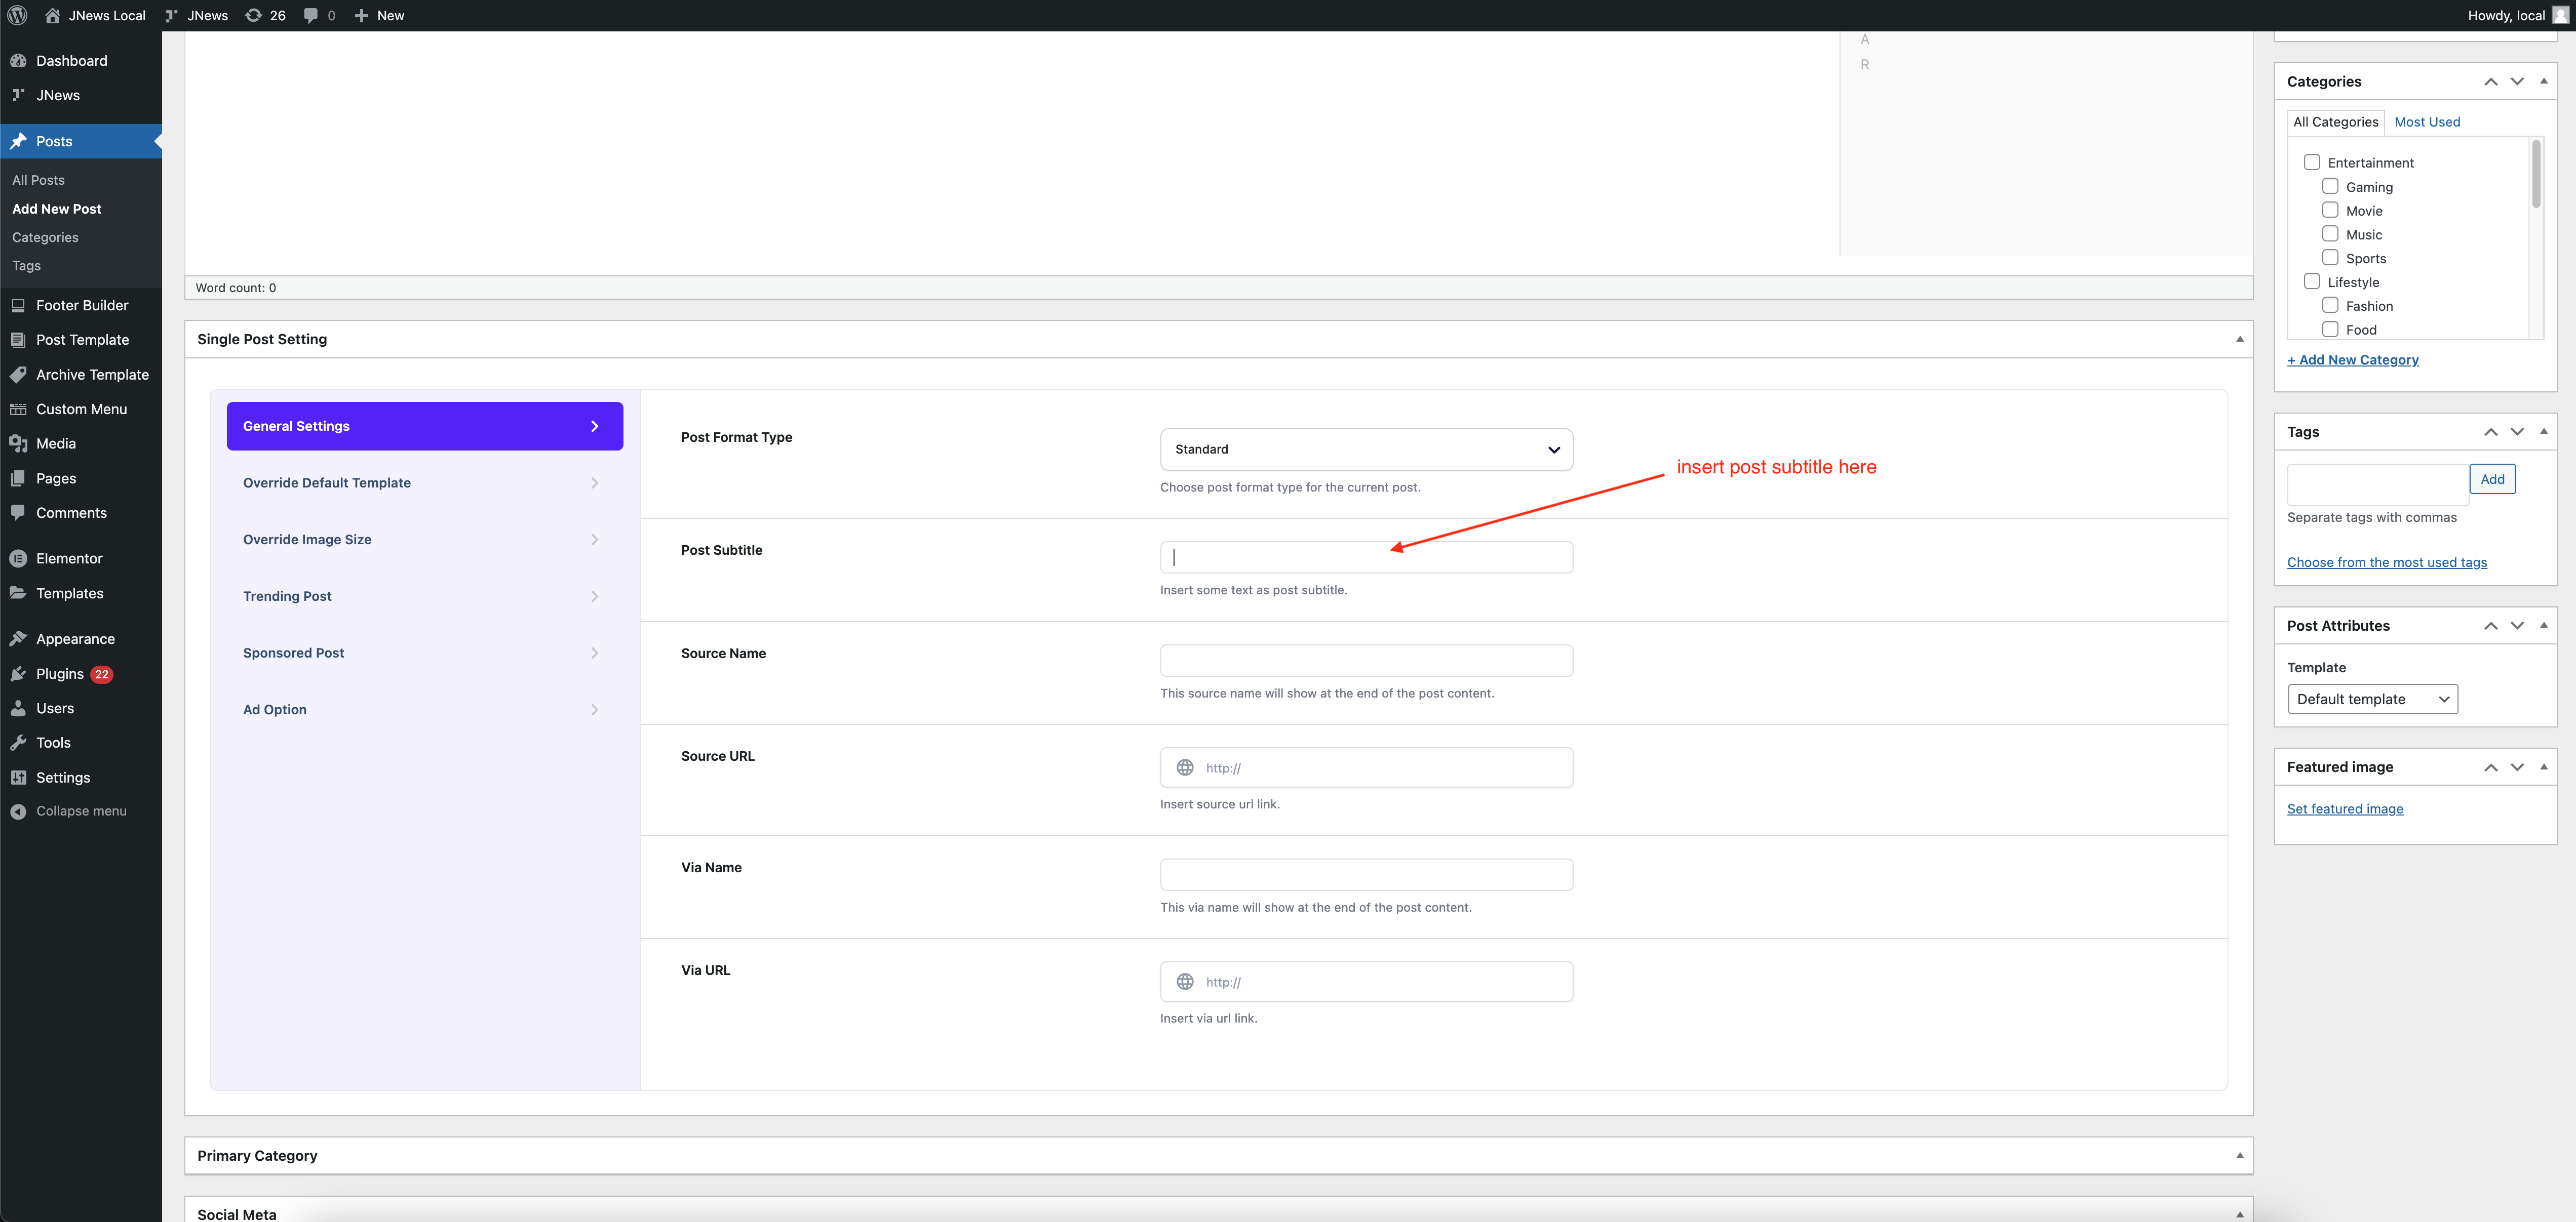Open the comments bubble icon in admin bar
The height and width of the screenshot is (1222, 2576).
311,15
